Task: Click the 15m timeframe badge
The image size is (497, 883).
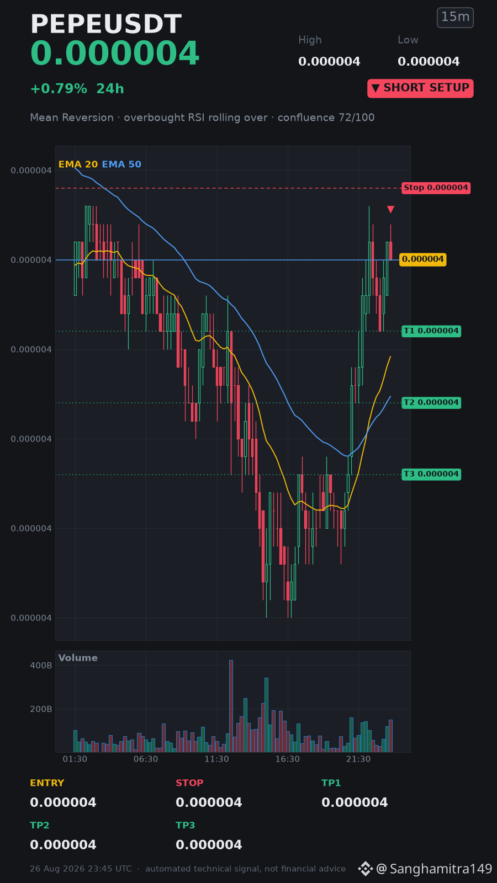Action: coord(455,17)
